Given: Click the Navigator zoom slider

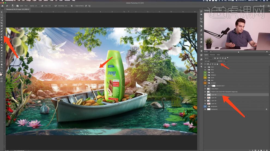Looking at the screenshot, I should (238, 52).
